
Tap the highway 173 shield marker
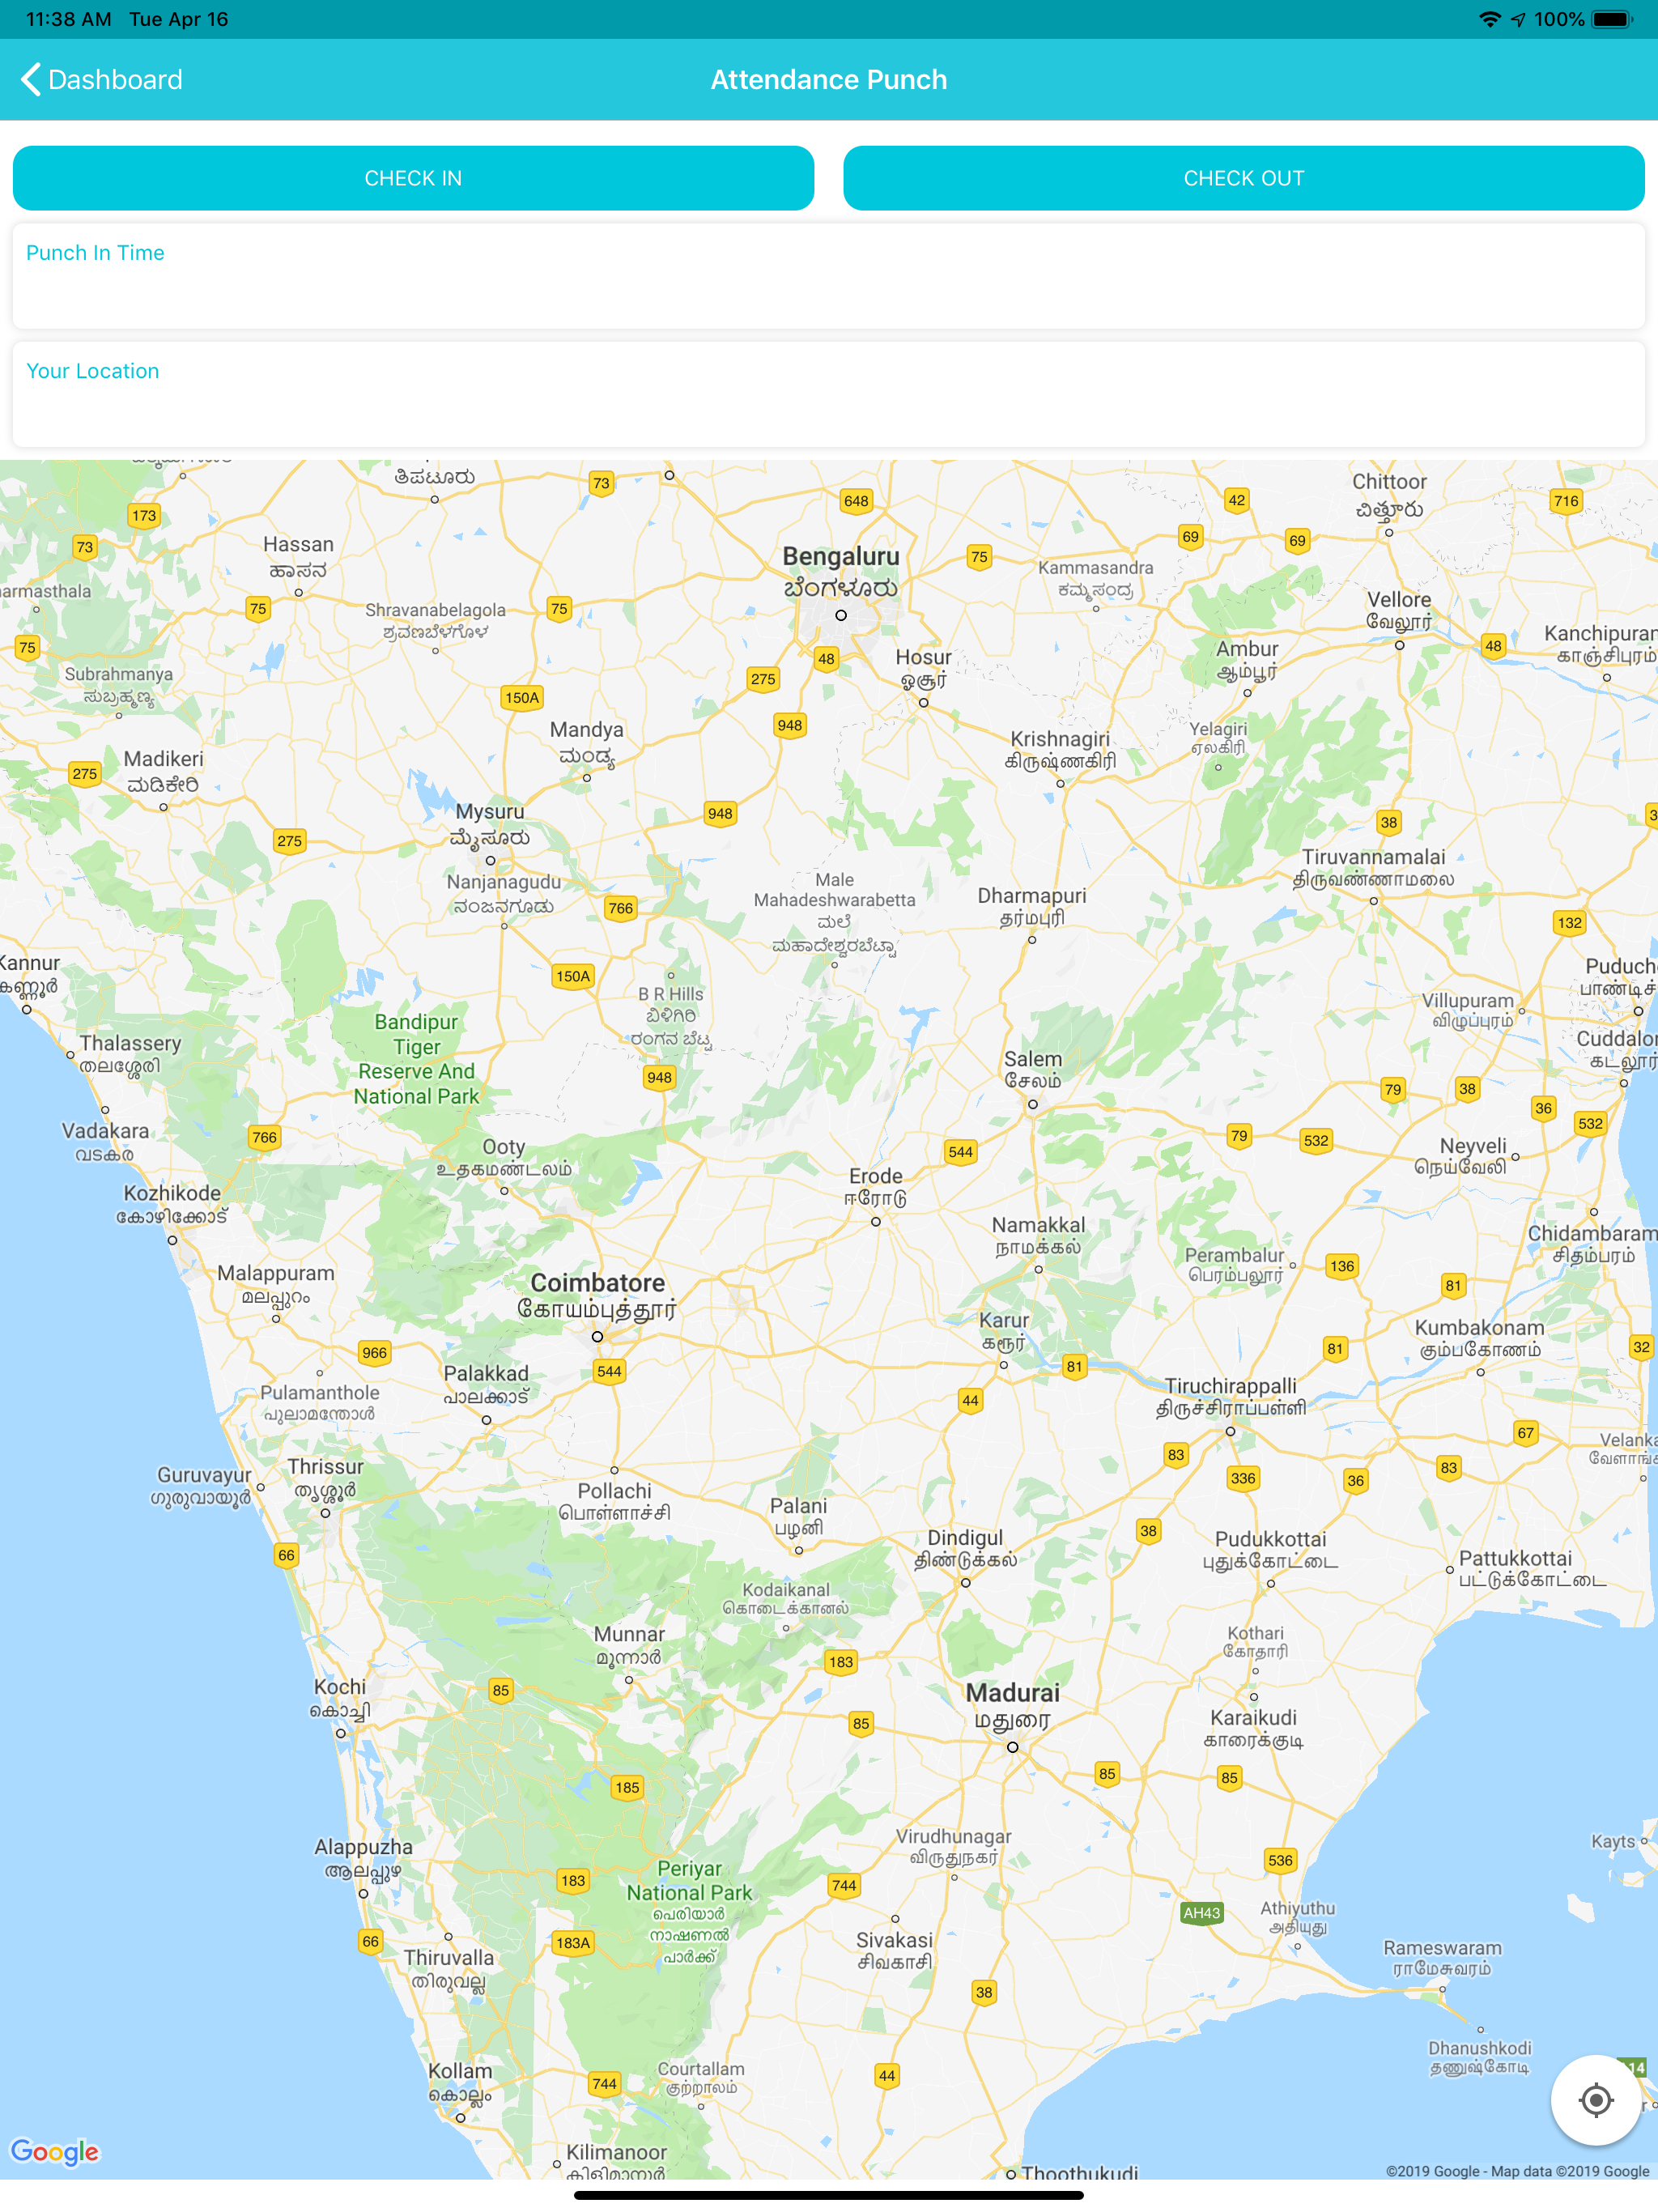144,516
